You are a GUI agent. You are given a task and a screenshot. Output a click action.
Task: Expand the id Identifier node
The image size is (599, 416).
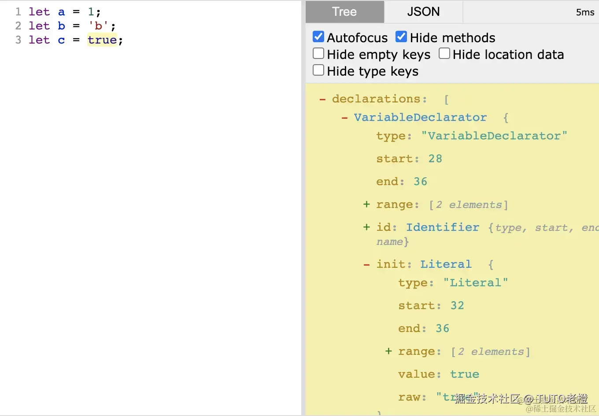click(x=366, y=227)
